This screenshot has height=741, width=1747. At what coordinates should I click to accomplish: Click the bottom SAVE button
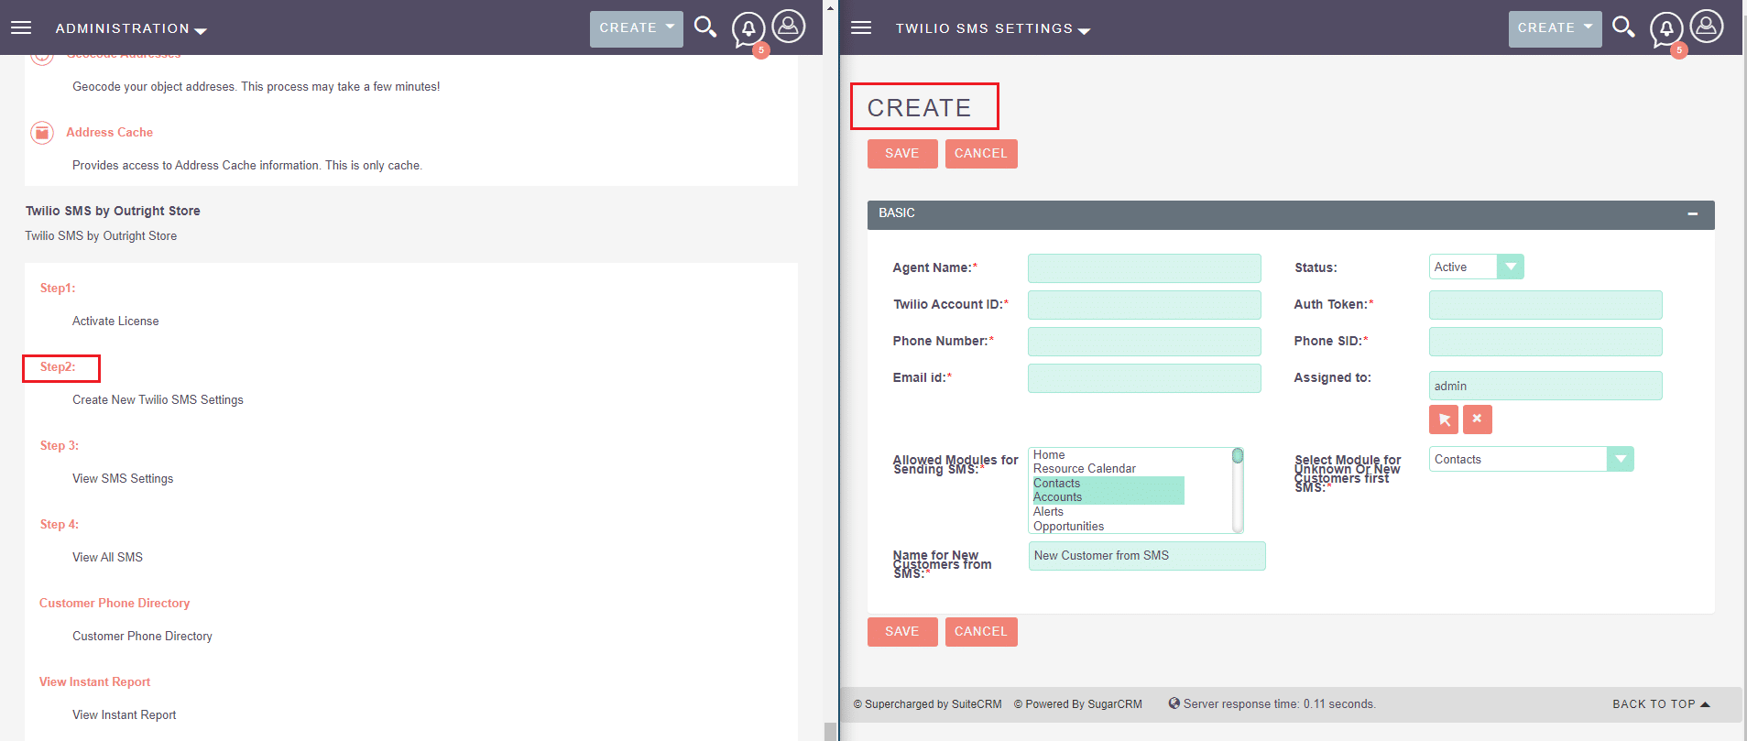902,632
